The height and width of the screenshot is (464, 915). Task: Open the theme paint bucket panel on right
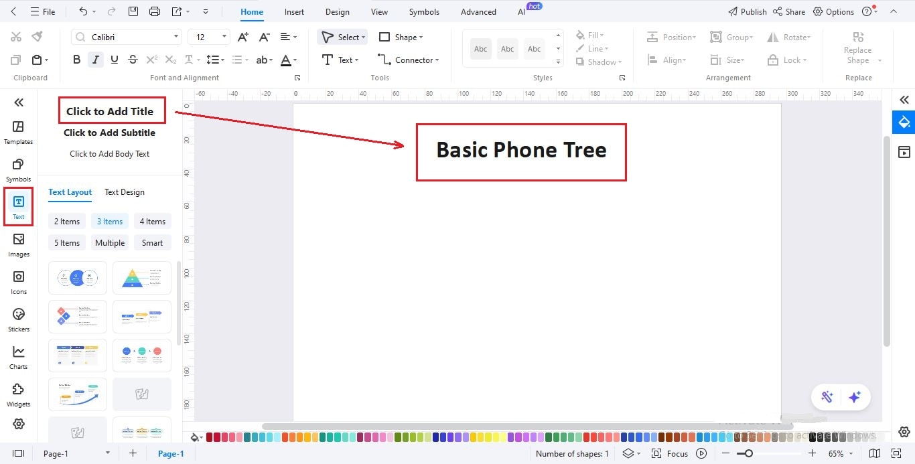coord(904,123)
